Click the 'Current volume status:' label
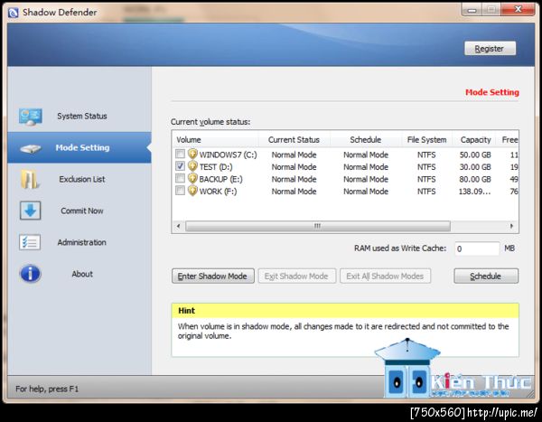Viewport: 542px width, 422px height. (x=210, y=122)
